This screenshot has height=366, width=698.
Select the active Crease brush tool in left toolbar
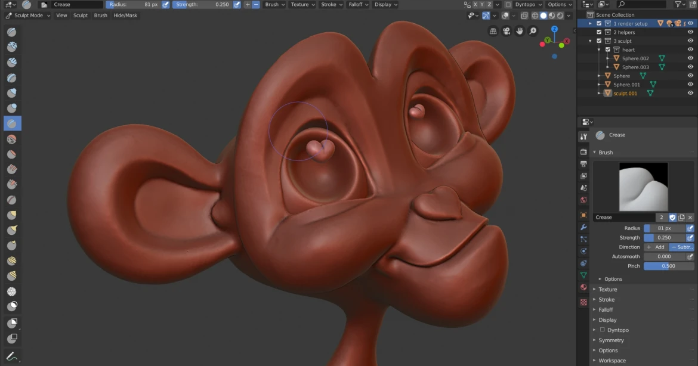12,123
